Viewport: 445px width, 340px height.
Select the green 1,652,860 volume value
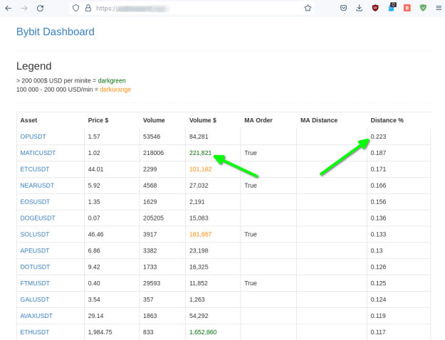click(x=203, y=332)
